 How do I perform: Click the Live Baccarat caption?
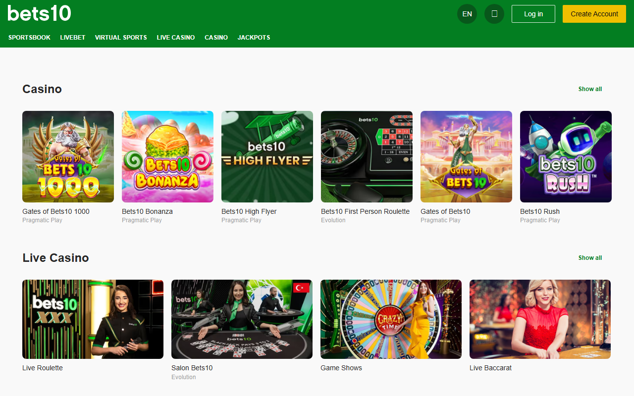coord(490,368)
